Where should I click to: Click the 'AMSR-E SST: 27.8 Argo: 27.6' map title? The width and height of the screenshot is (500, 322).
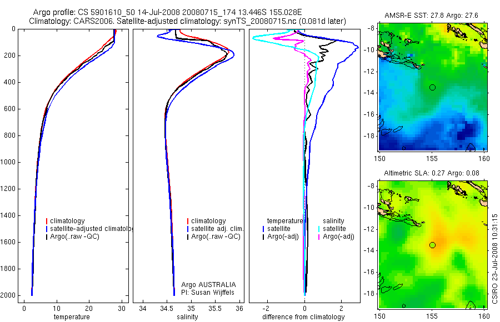pos(432,16)
